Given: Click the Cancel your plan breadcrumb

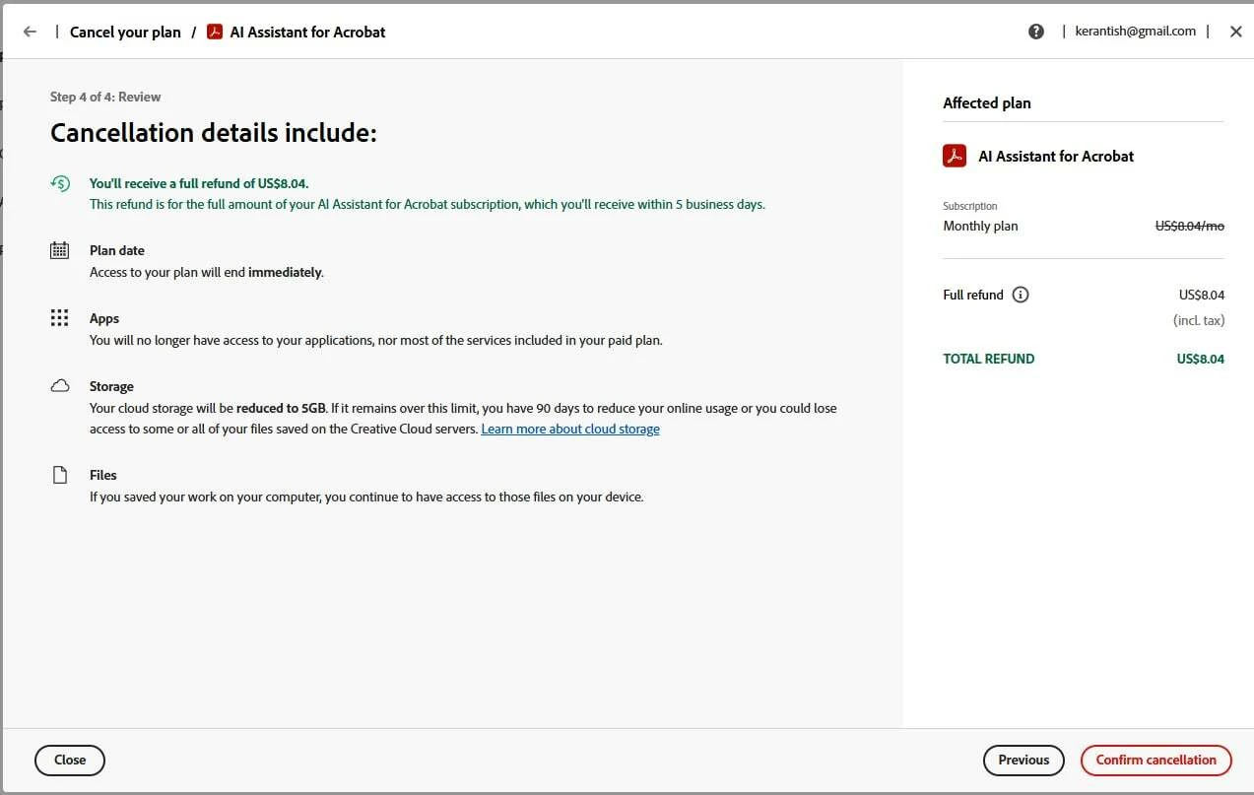Looking at the screenshot, I should pyautogui.click(x=125, y=32).
